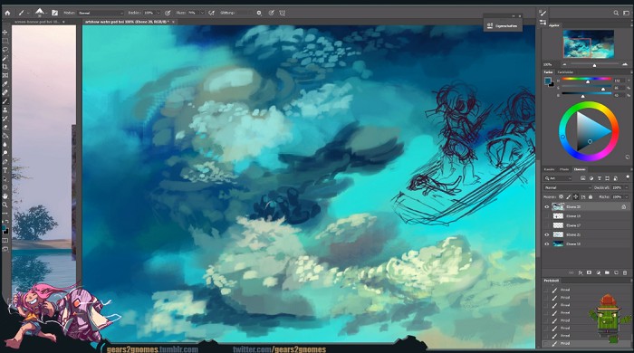
Task: Select the Move tool
Action: 5,32
